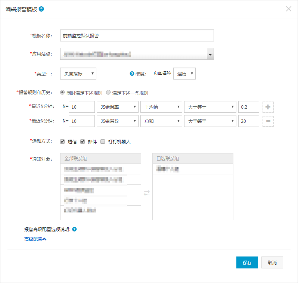
Task: Click the 取消 button
Action: (x=272, y=262)
